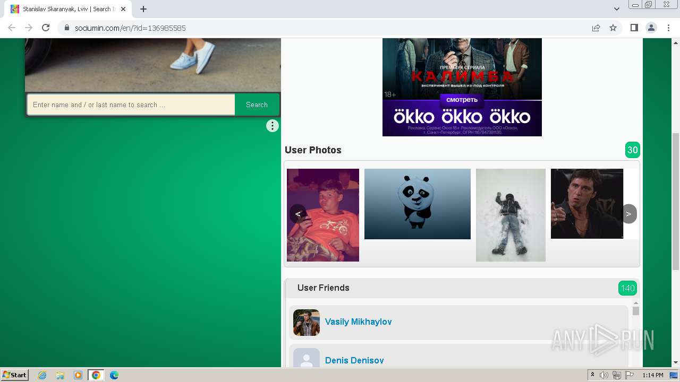Click the padlock site info icon
680x382 pixels.
[x=67, y=28]
